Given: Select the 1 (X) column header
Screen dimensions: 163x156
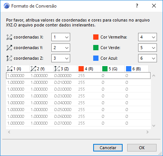Looking at the screenshot, I should pyautogui.click(x=18, y=69).
